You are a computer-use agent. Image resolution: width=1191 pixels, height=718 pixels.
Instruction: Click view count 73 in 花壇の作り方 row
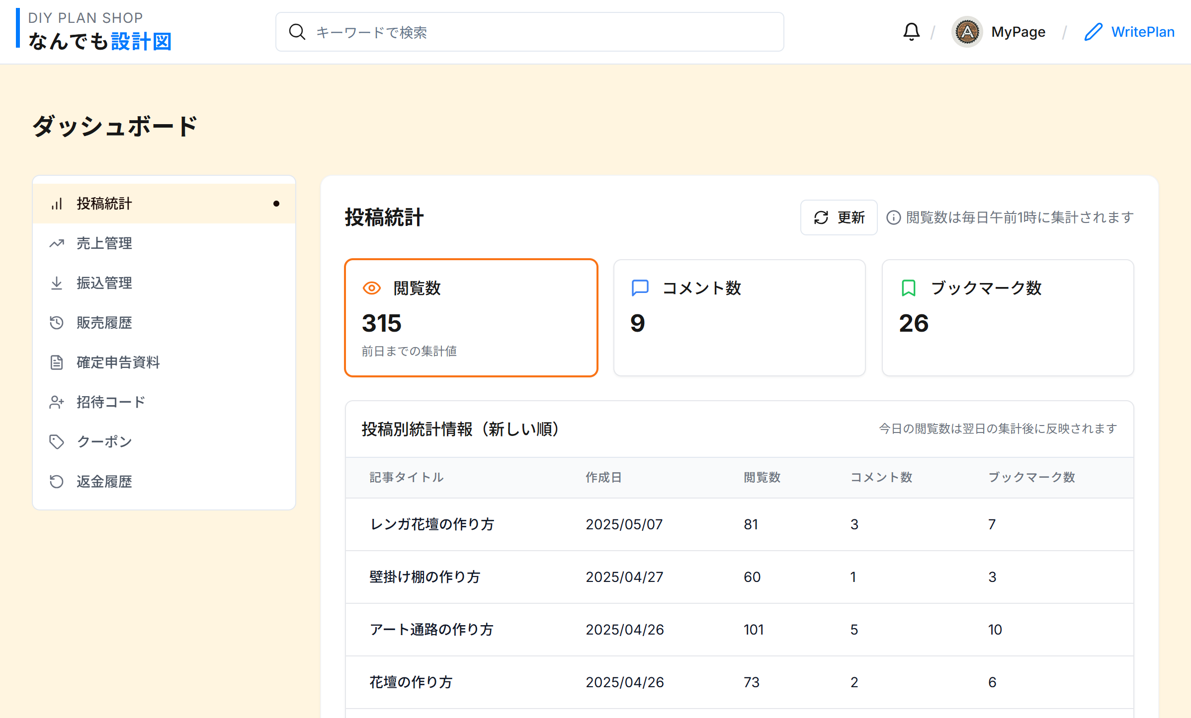pos(752,682)
